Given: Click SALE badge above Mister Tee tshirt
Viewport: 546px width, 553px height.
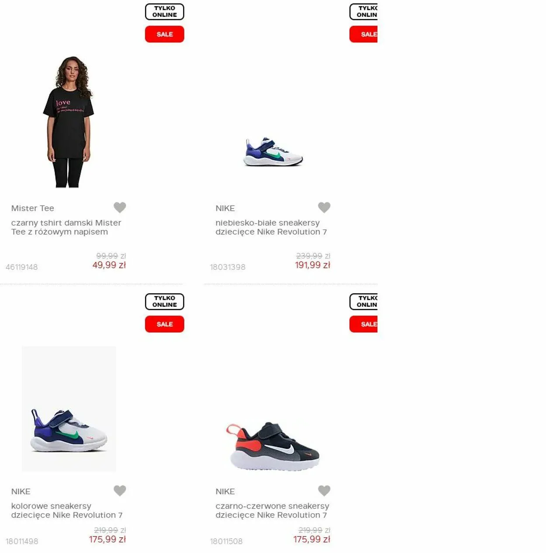Looking at the screenshot, I should [x=165, y=34].
